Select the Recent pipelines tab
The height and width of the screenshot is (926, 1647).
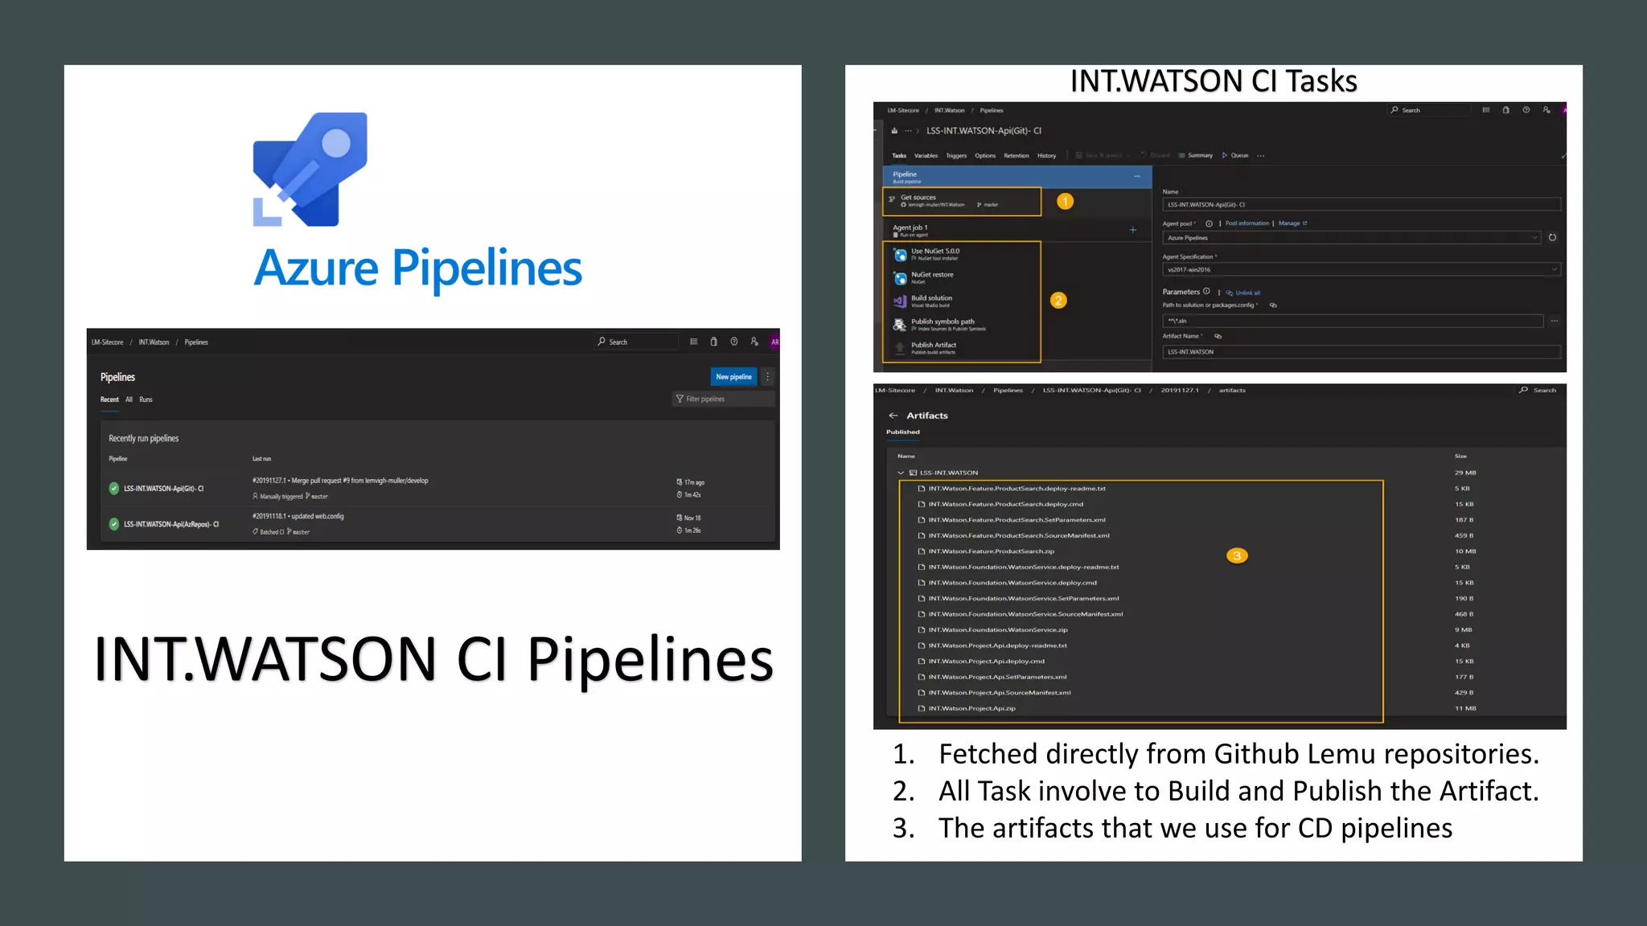click(109, 399)
